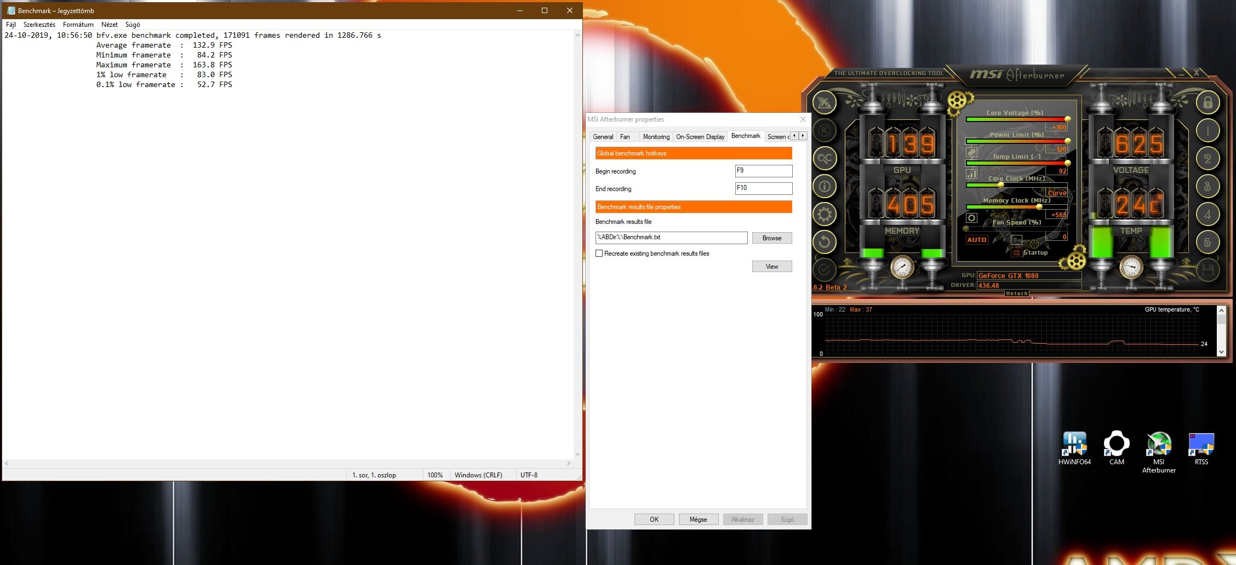Switch to the Fan tab in properties
The width and height of the screenshot is (1236, 565).
point(625,137)
